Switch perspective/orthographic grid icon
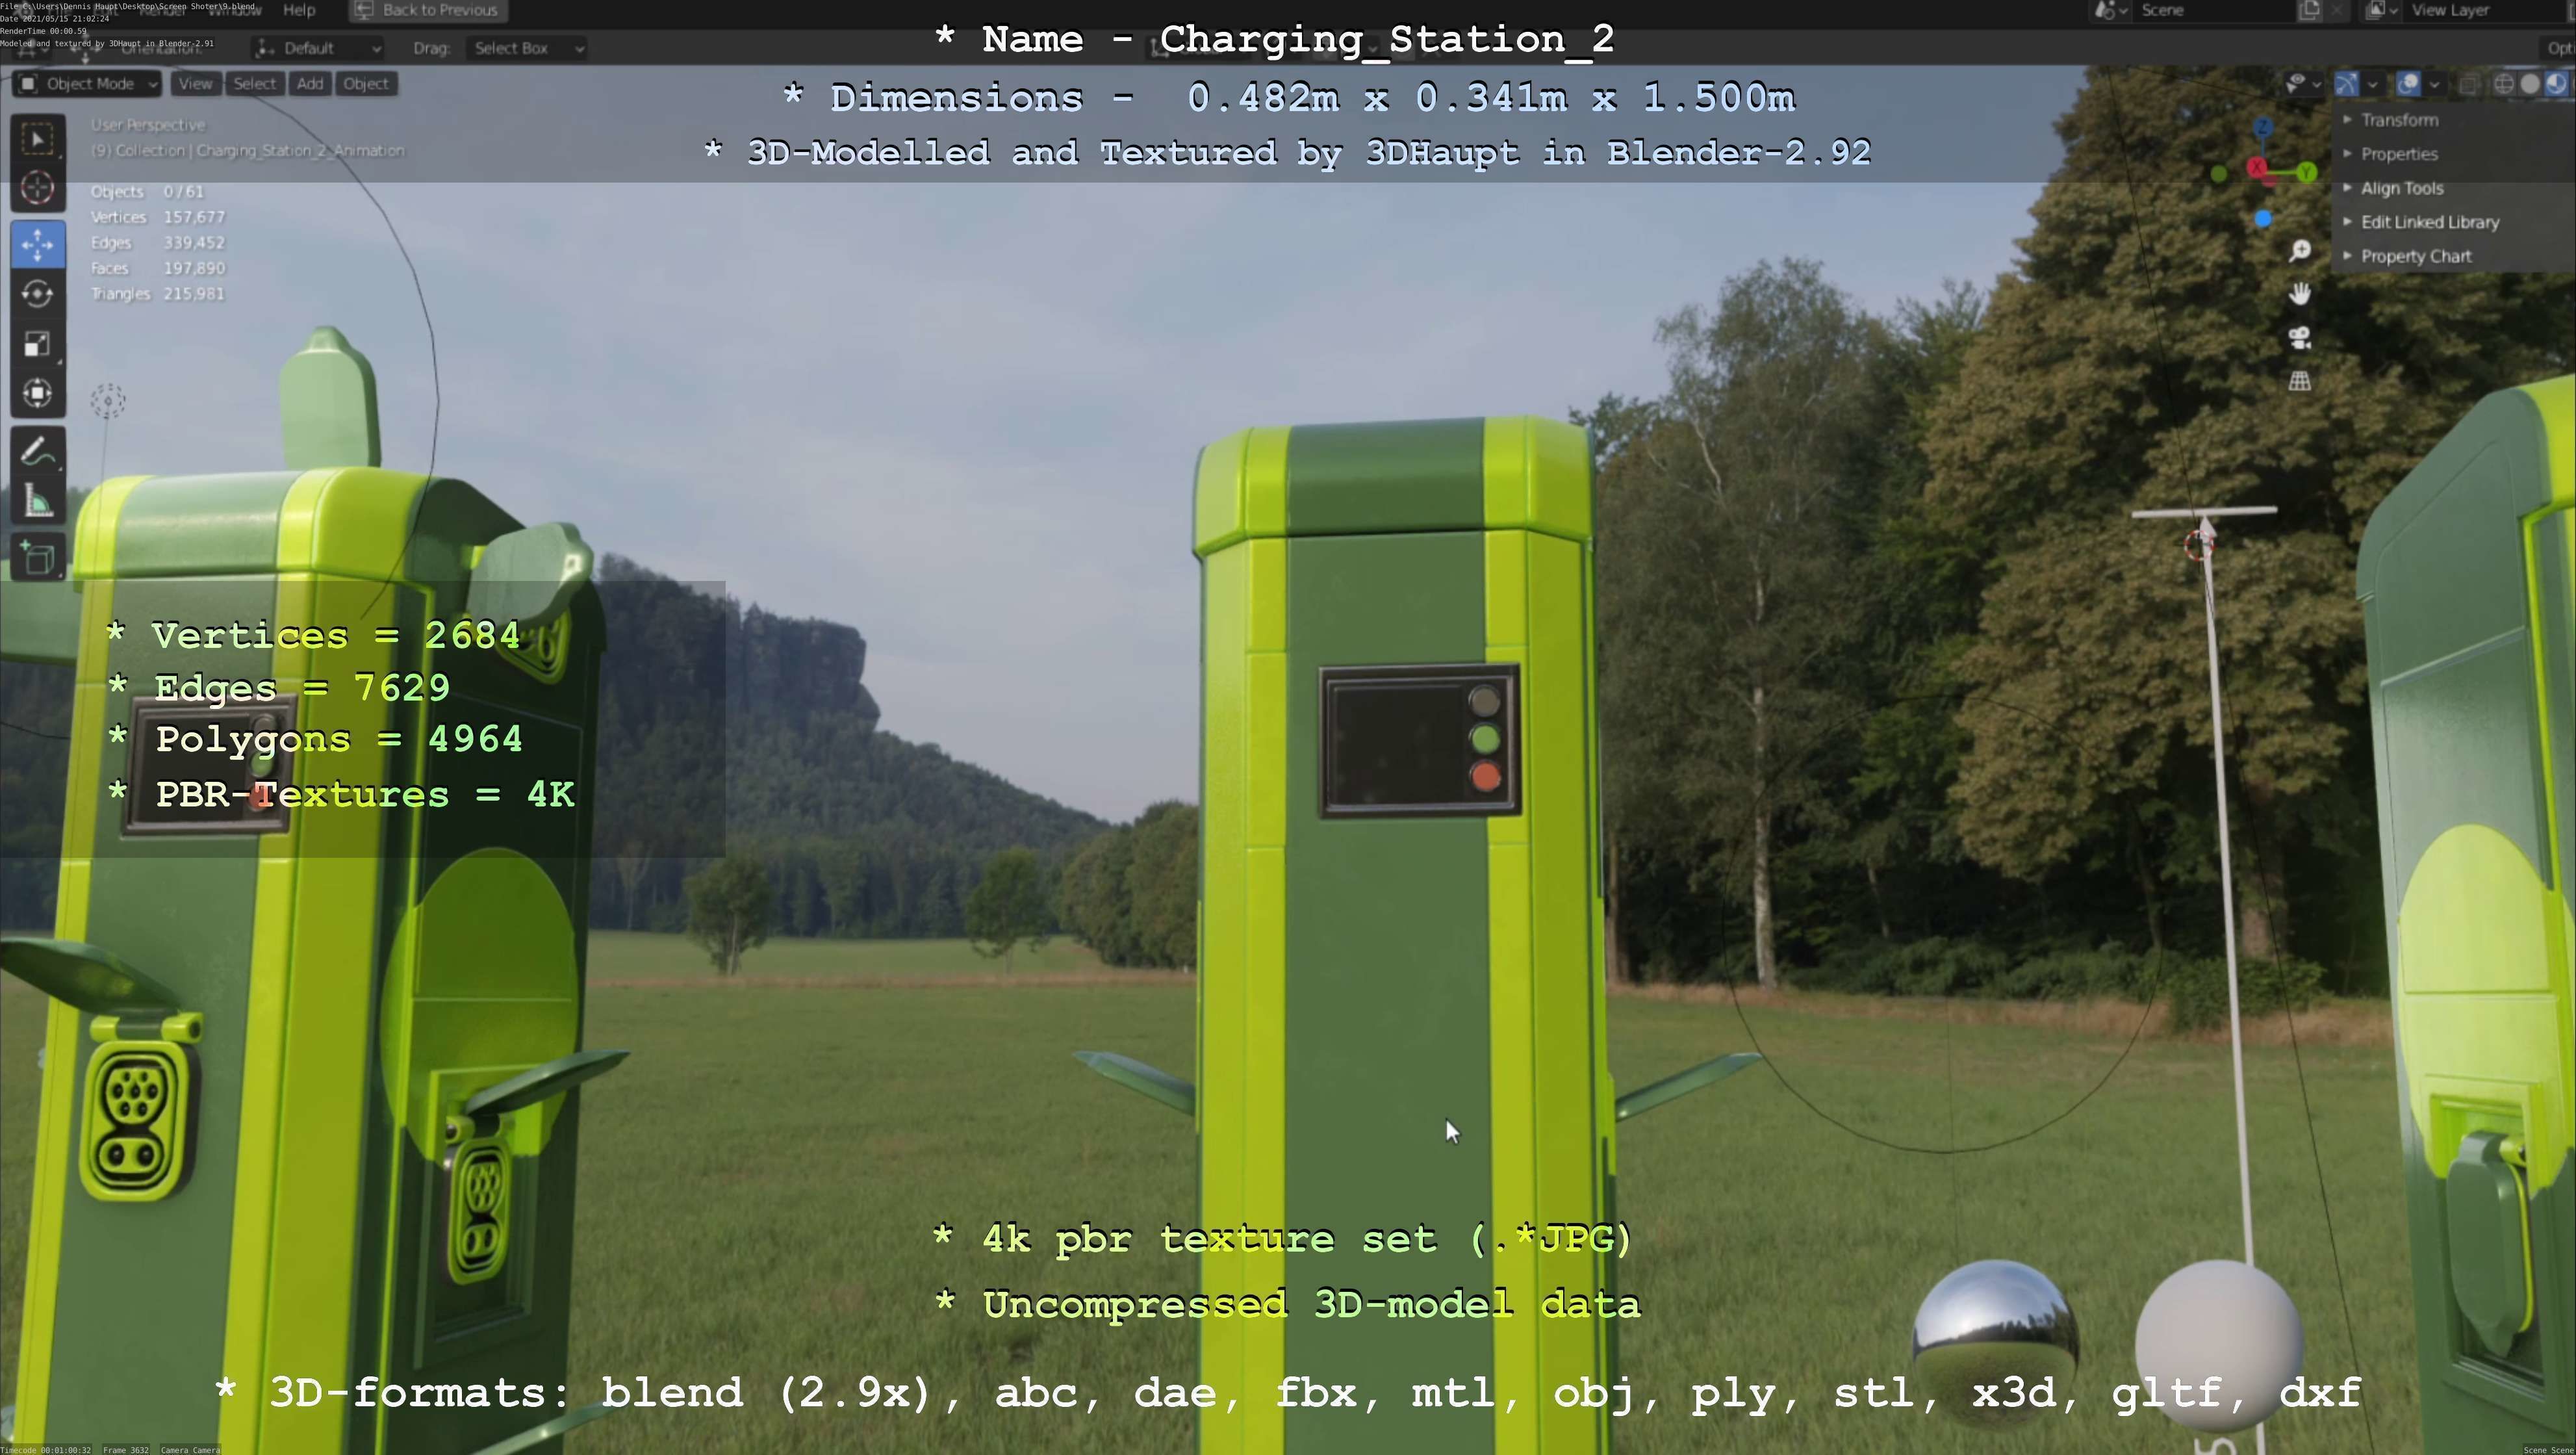 pyautogui.click(x=2300, y=381)
